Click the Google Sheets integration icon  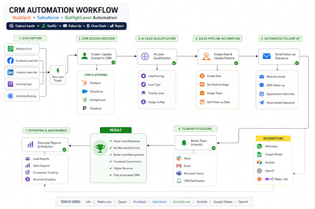[259, 154]
